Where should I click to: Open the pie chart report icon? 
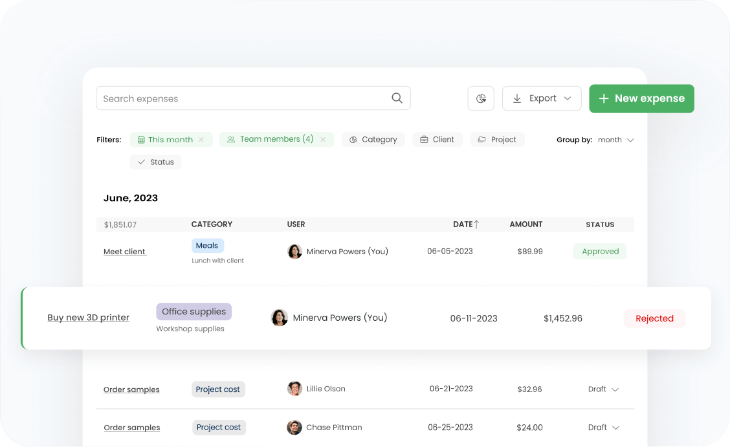[481, 98]
